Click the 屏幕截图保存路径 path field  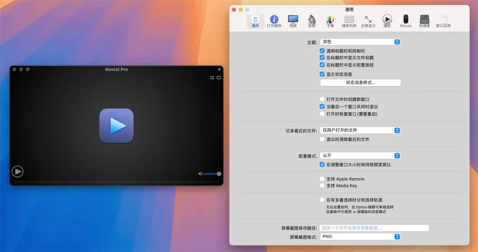374,228
